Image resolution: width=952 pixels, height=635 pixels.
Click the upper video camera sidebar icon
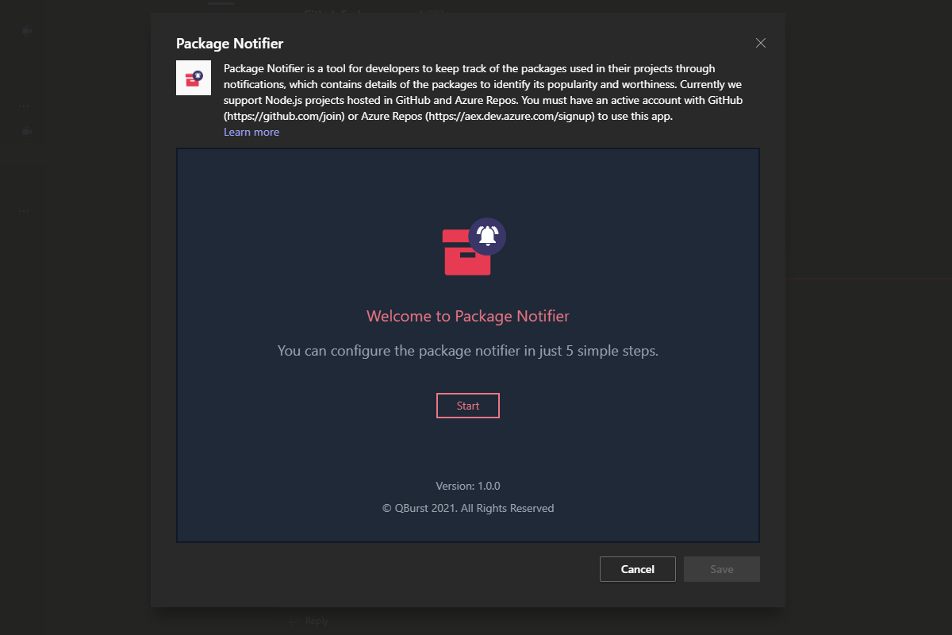[x=26, y=31]
